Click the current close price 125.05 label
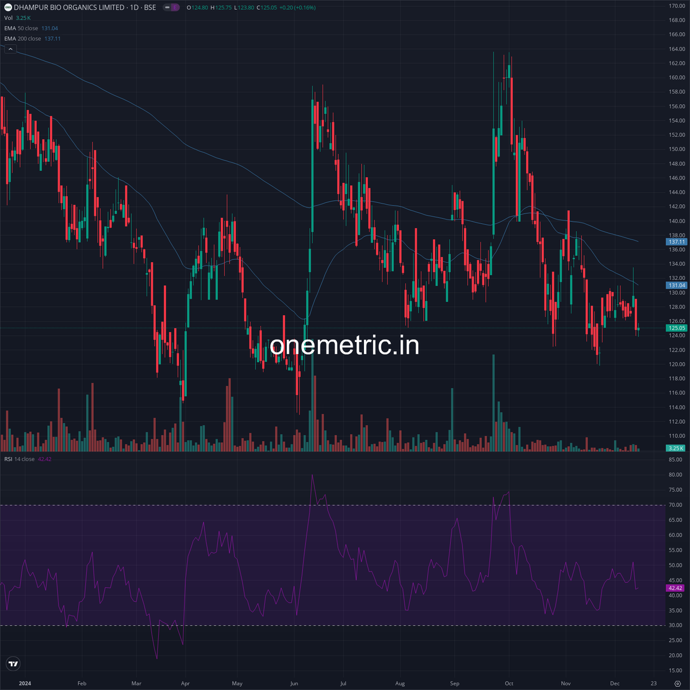Image resolution: width=690 pixels, height=690 pixels. (x=676, y=328)
